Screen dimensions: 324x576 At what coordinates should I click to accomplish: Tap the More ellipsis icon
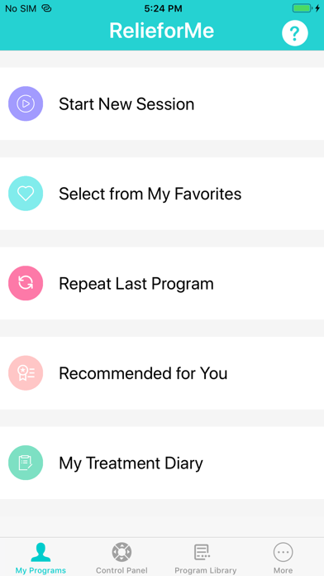coord(283,552)
